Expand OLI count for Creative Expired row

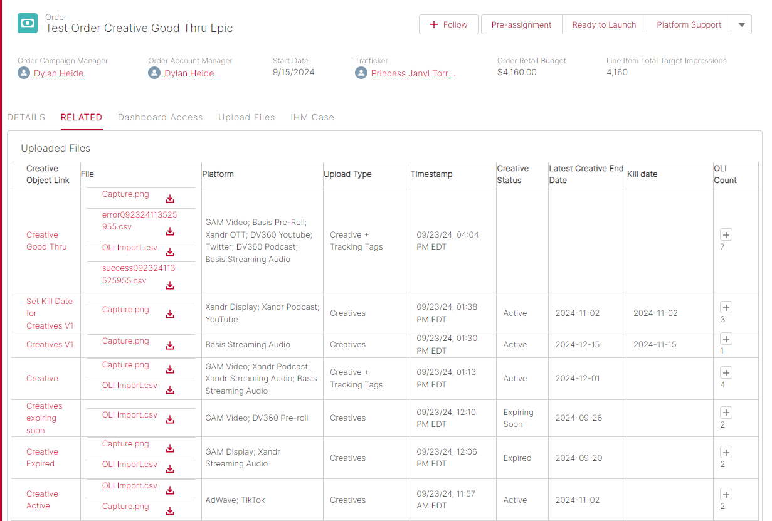(726, 453)
